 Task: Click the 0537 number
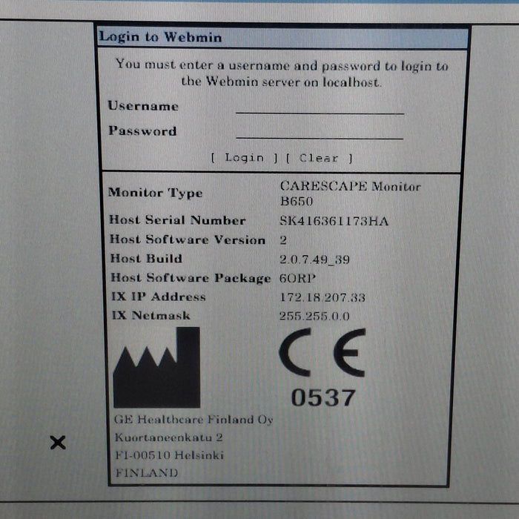coord(323,397)
